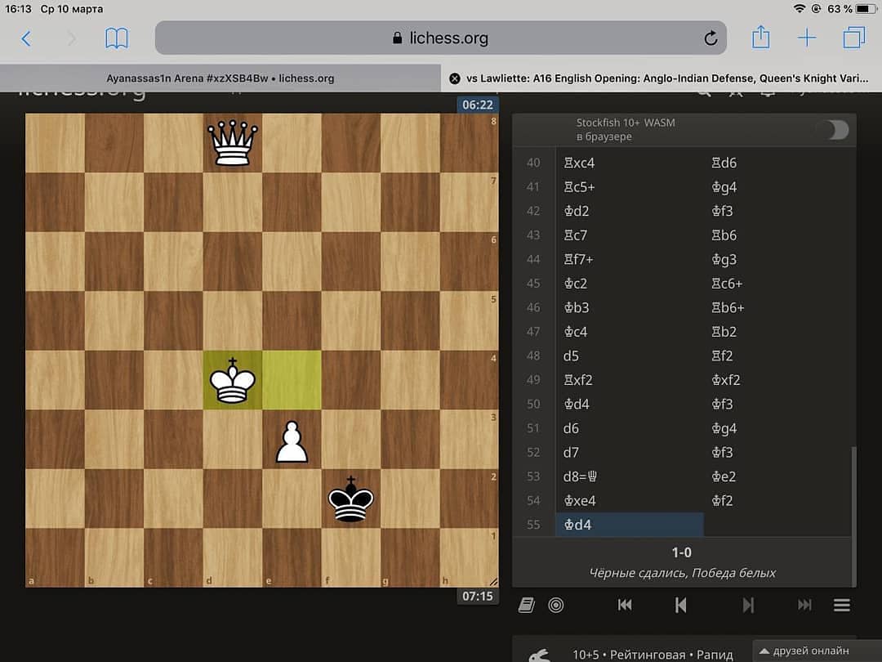Open the opening explorer book icon
The image size is (882, 662).
point(527,605)
